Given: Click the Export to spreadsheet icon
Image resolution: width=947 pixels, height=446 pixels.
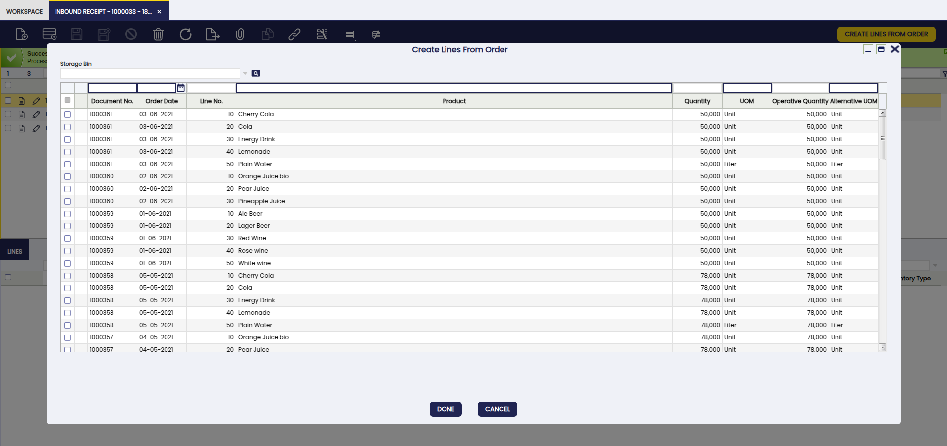Looking at the screenshot, I should pyautogui.click(x=212, y=34).
